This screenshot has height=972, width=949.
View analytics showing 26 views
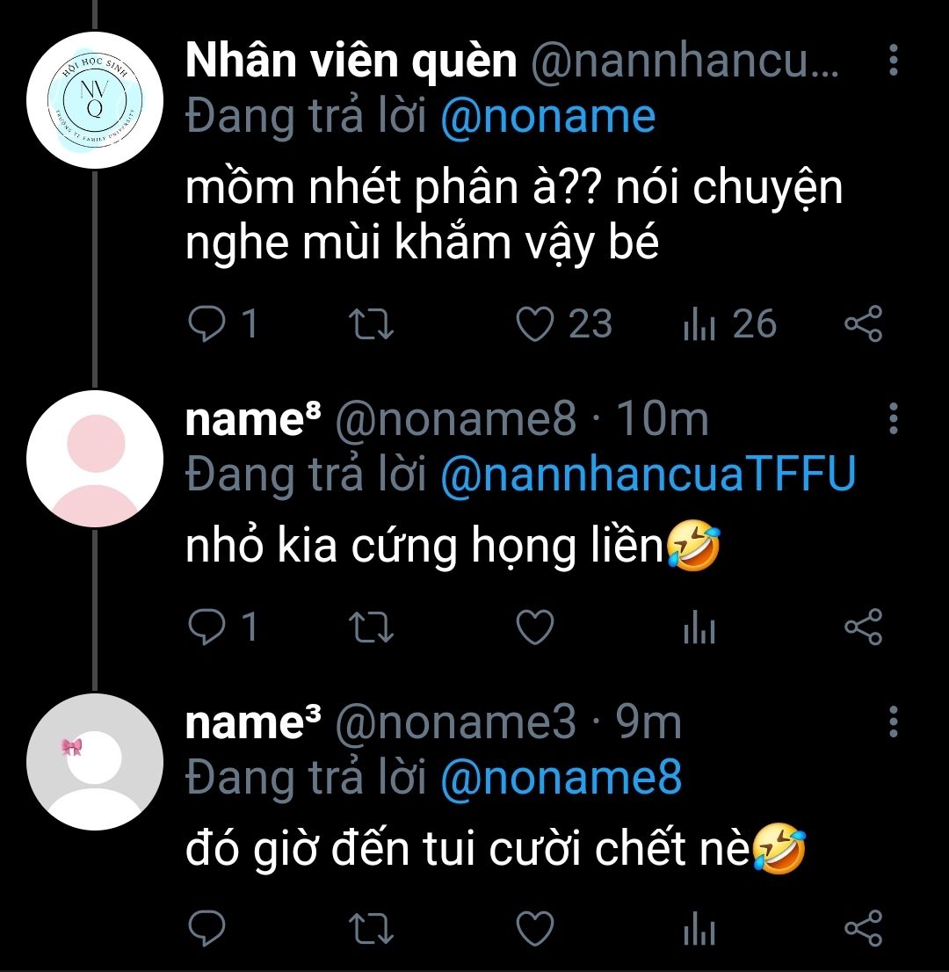click(x=699, y=324)
